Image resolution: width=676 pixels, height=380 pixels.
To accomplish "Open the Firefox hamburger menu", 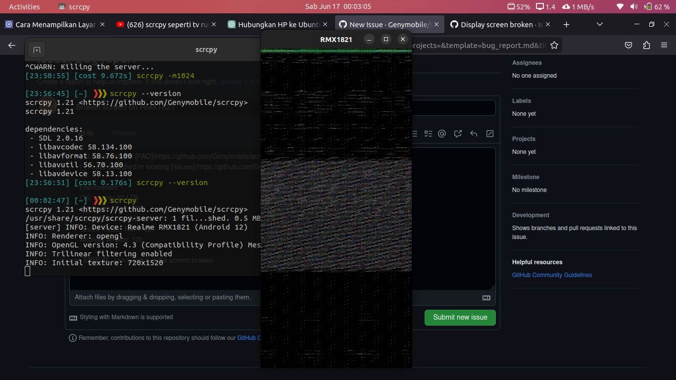I will pos(664,45).
